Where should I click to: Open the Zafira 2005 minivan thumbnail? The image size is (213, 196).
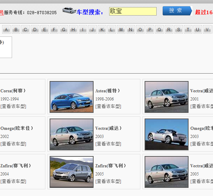point(72,172)
